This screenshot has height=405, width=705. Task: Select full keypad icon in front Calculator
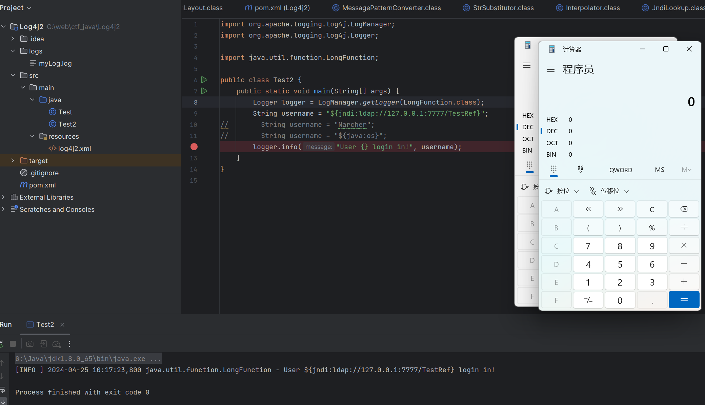tap(554, 169)
